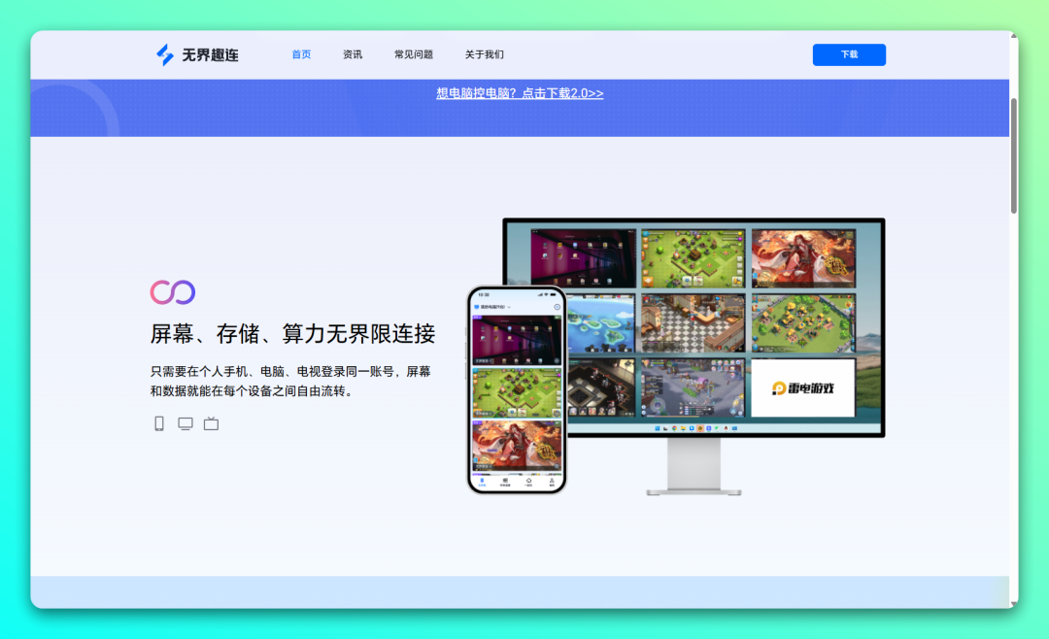This screenshot has height=639, width=1049.
Task: Click the 无界趣连 brand logo in navbar
Action: [197, 54]
